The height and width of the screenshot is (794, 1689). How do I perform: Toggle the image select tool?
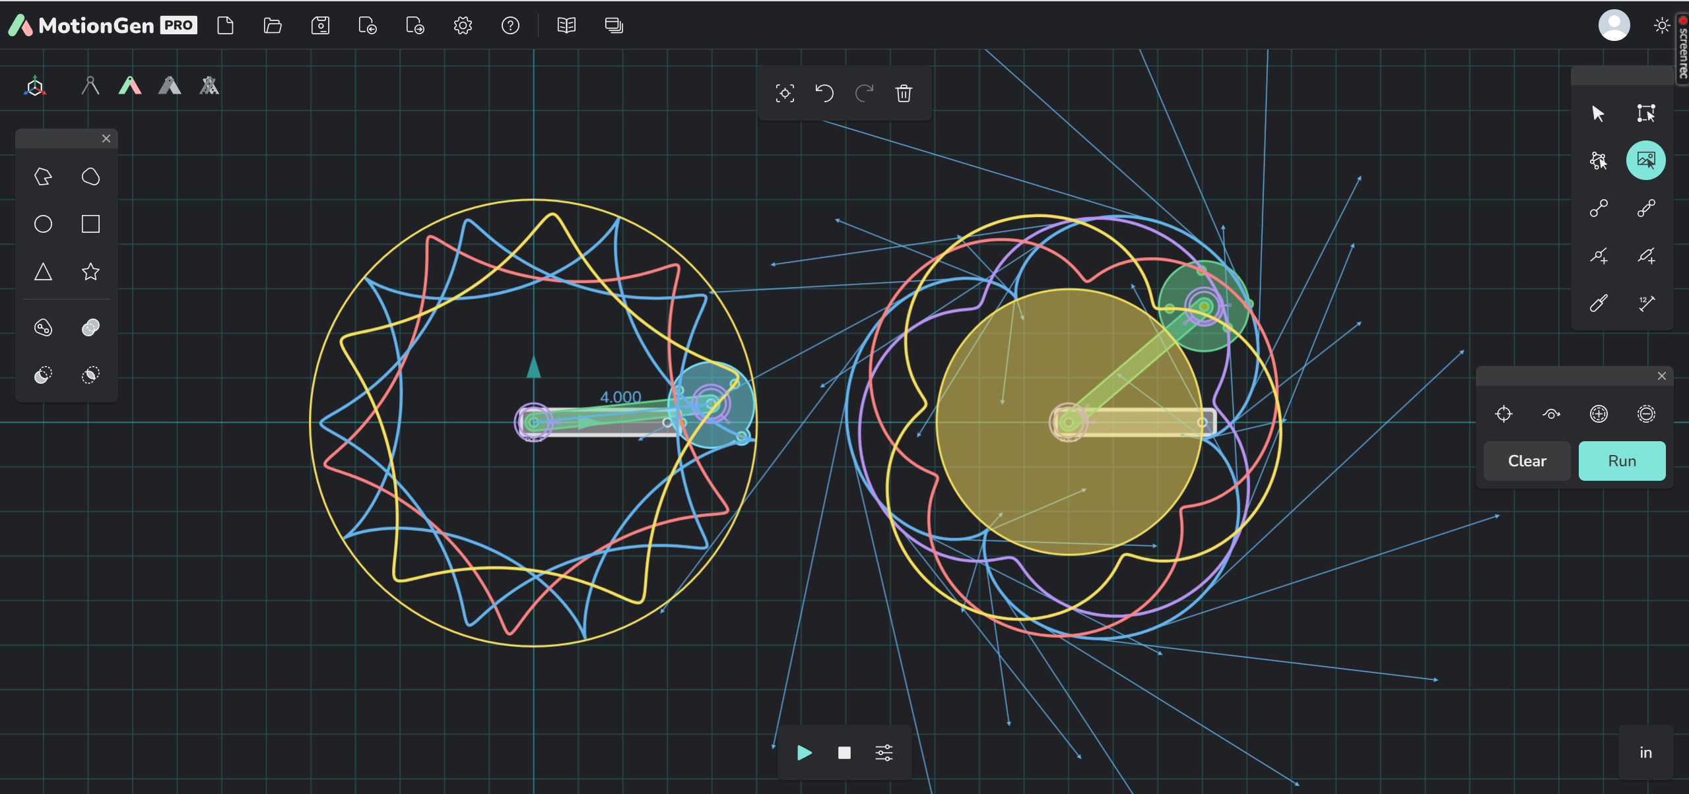pos(1645,160)
